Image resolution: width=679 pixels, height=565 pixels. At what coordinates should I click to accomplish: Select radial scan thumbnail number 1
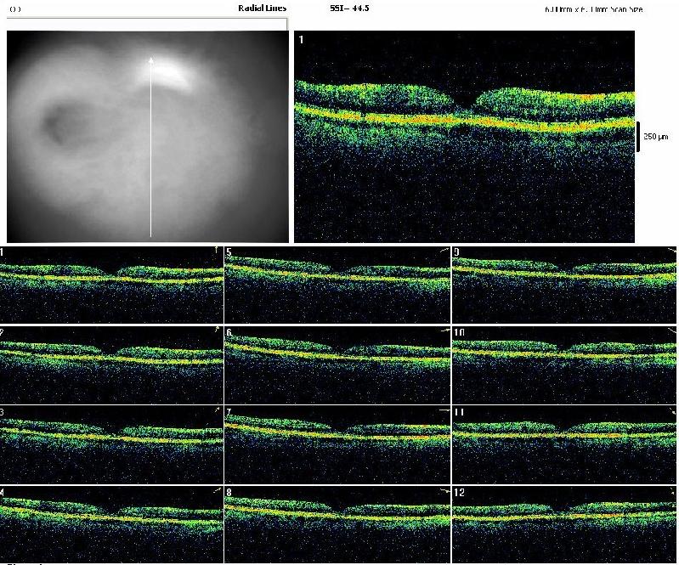coord(110,285)
